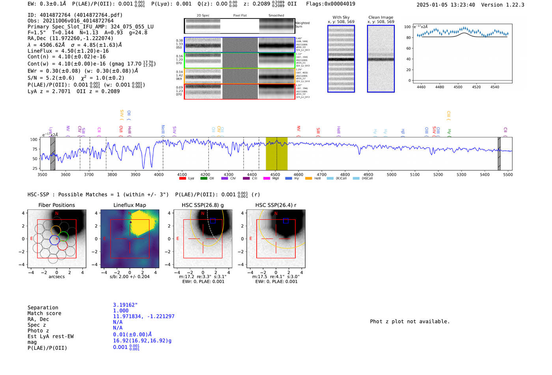Click the ID: 4014872764 line
Viewport: 552px width, 375px height.
pyautogui.click(x=75, y=15)
